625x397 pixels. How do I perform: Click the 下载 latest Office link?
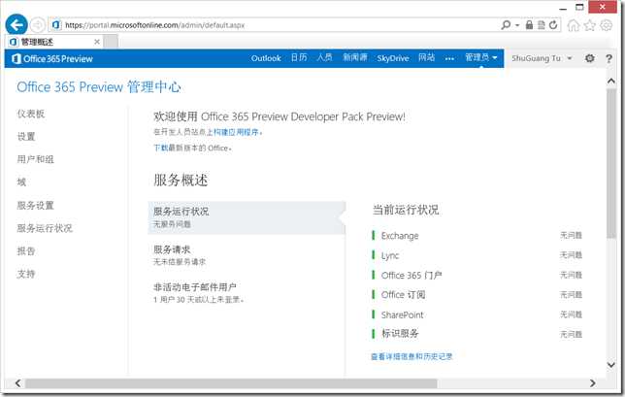point(161,148)
